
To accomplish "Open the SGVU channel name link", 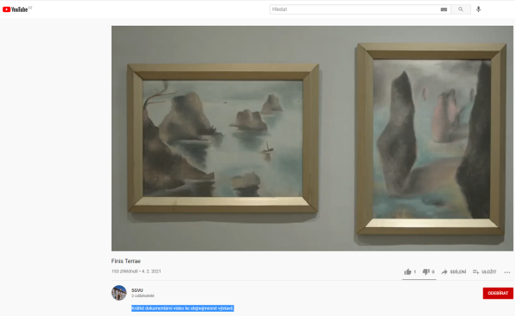I will pyautogui.click(x=137, y=290).
